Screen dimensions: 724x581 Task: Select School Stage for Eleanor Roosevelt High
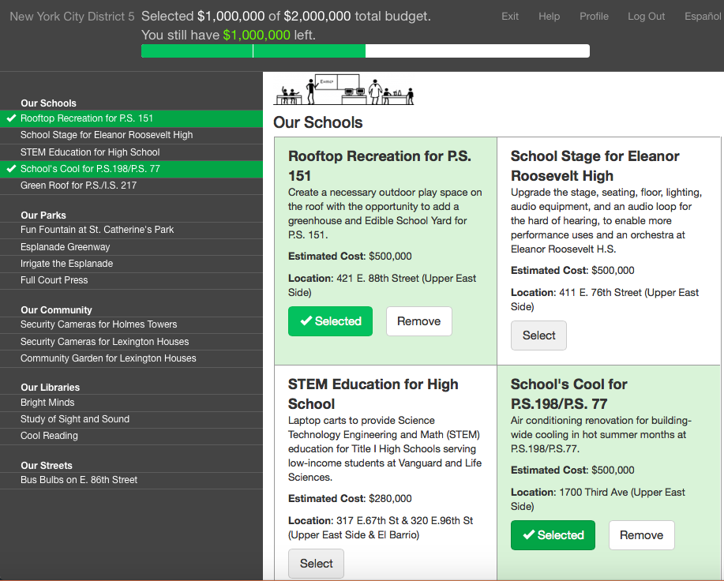(538, 335)
